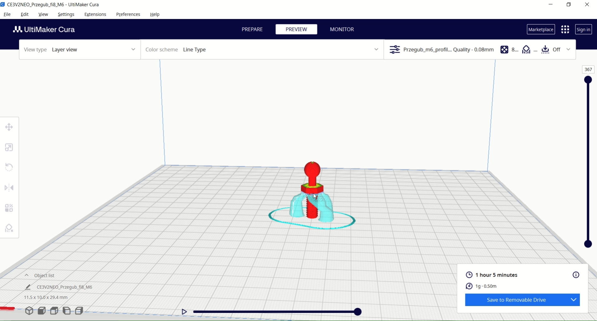Open the View type dropdown
The image size is (597, 321).
tap(80, 50)
